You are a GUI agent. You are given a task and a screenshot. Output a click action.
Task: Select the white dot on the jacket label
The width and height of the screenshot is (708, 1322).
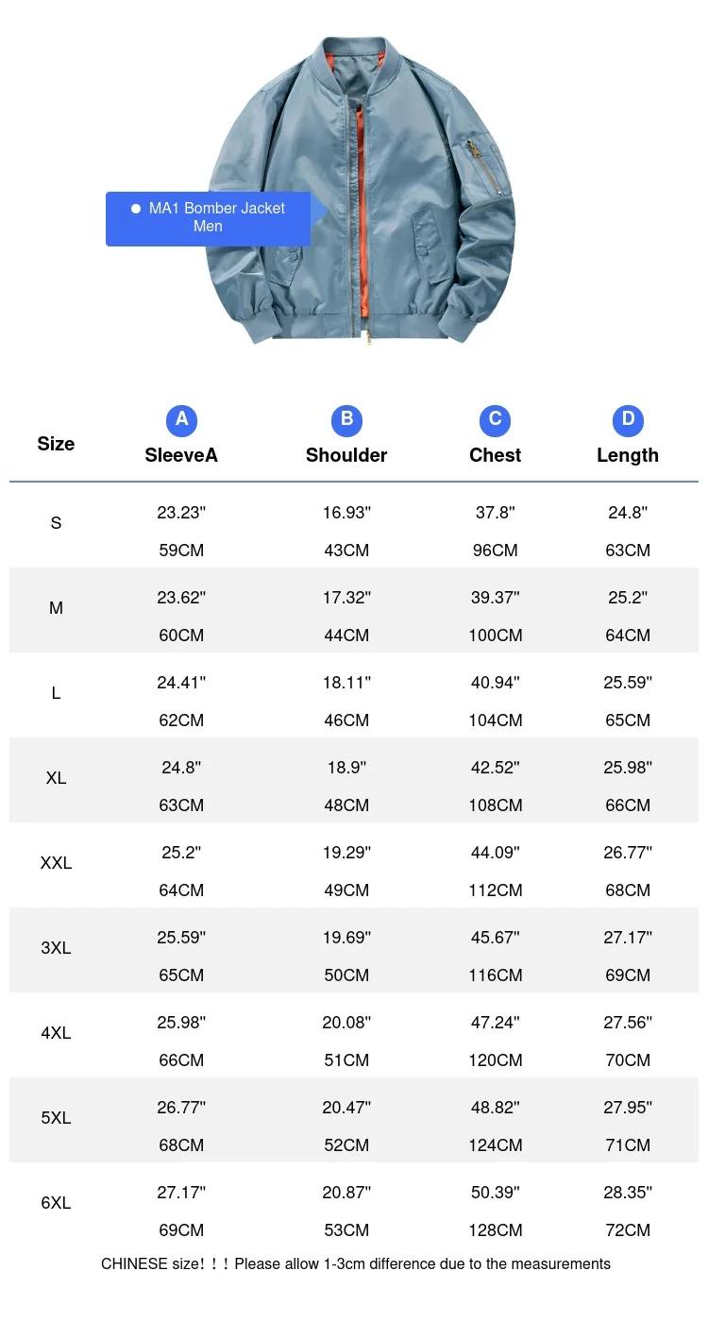tap(136, 209)
